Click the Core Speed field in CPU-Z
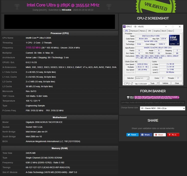The width and height of the screenshot is (187, 176). coord(142,64)
